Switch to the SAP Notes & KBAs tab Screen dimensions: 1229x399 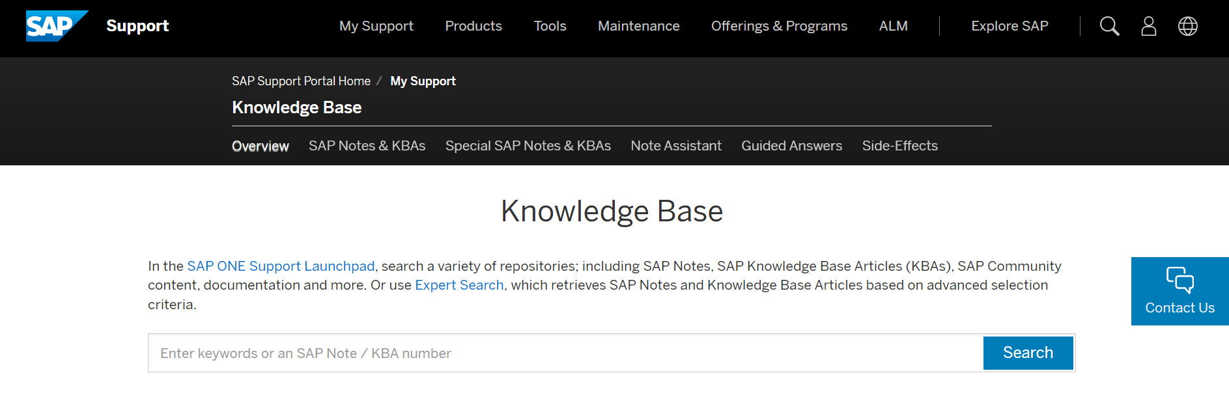367,146
